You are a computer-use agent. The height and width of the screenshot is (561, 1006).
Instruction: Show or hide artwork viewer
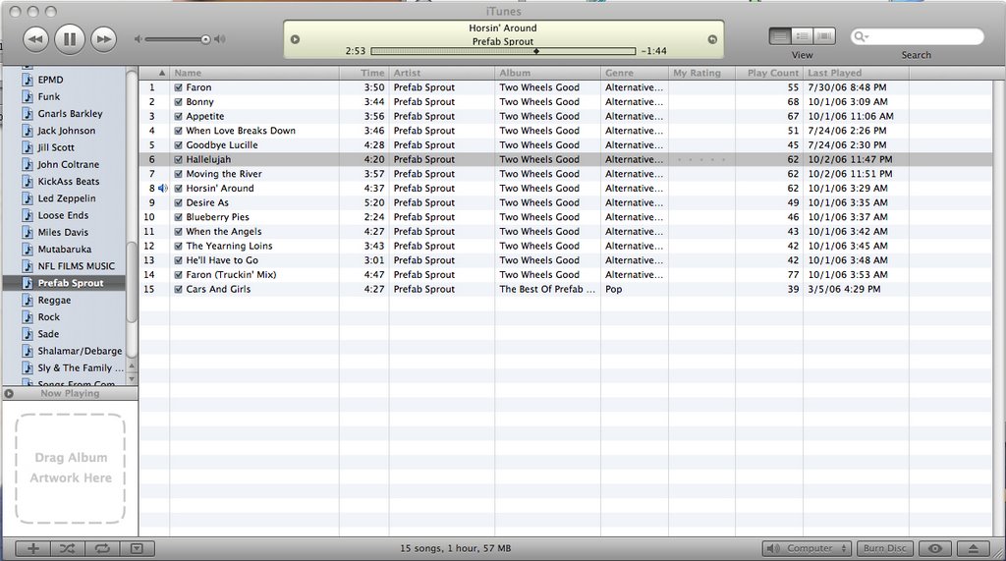pos(137,548)
